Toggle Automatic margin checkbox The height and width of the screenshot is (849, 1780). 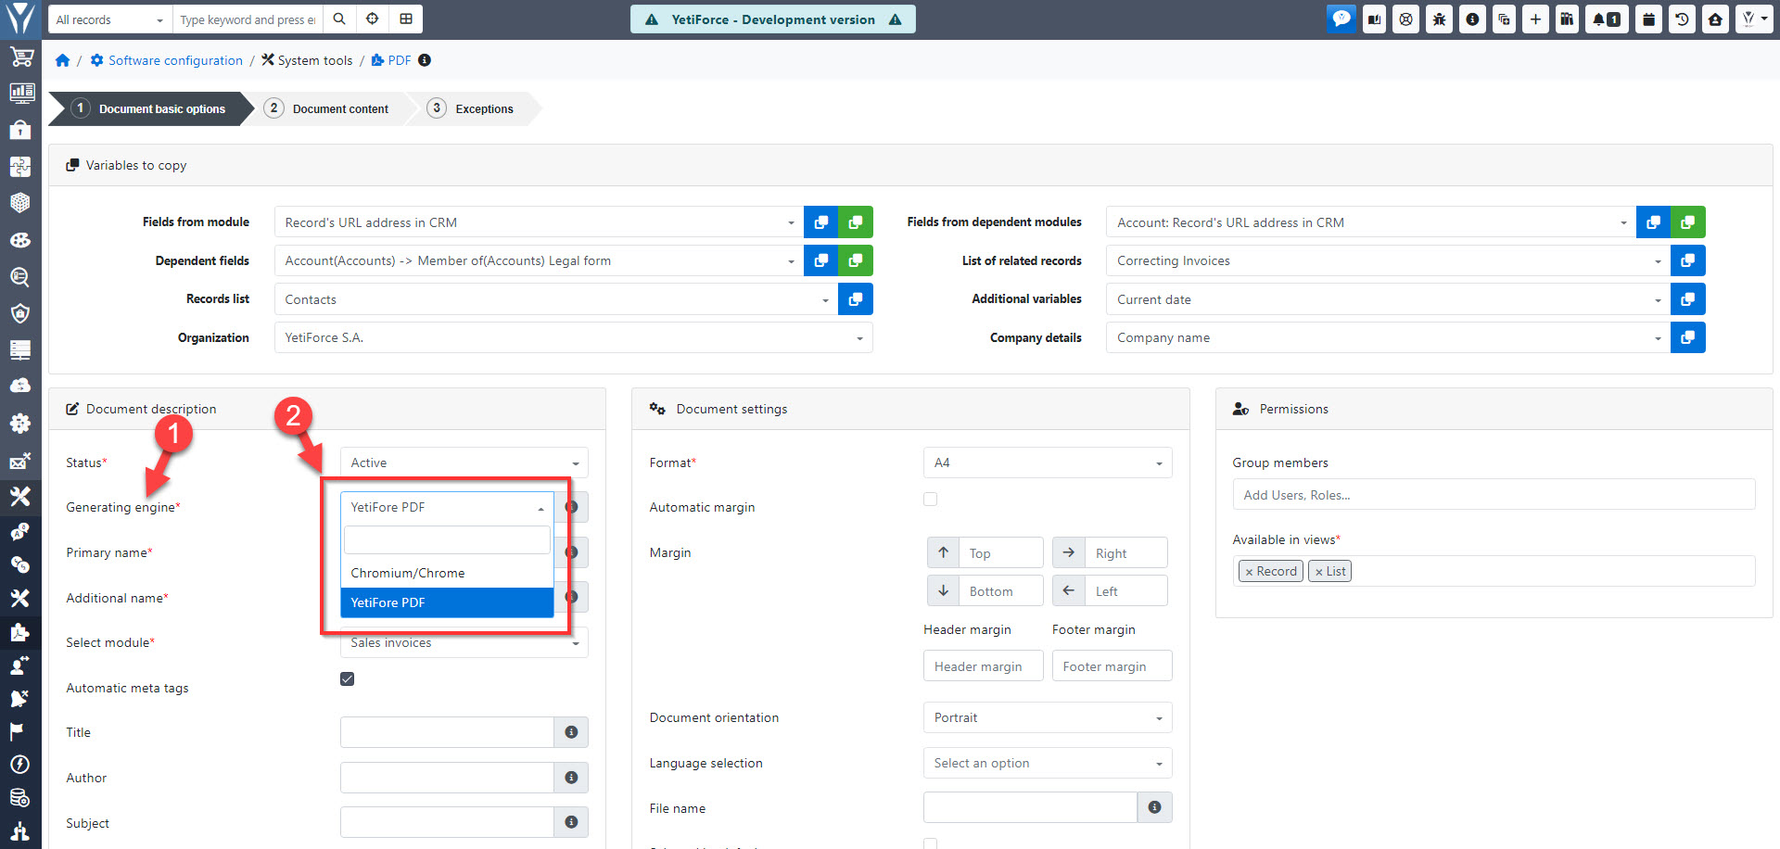coord(931,499)
